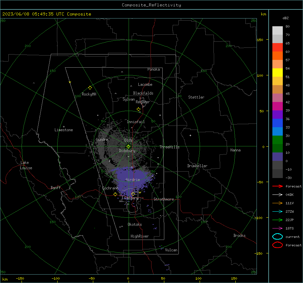Click the yellow radar site marker at Didsbury
The image size is (303, 283).
[x=128, y=147]
